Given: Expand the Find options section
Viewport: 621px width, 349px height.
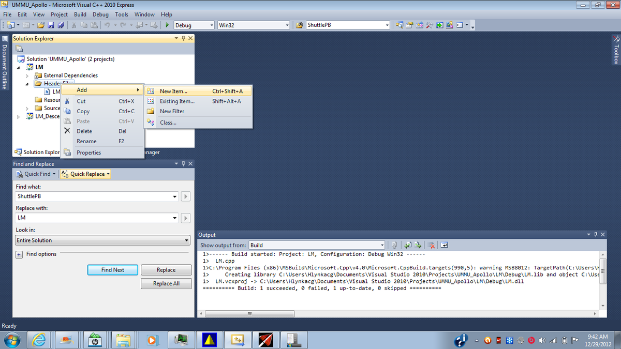Looking at the screenshot, I should click(19, 254).
